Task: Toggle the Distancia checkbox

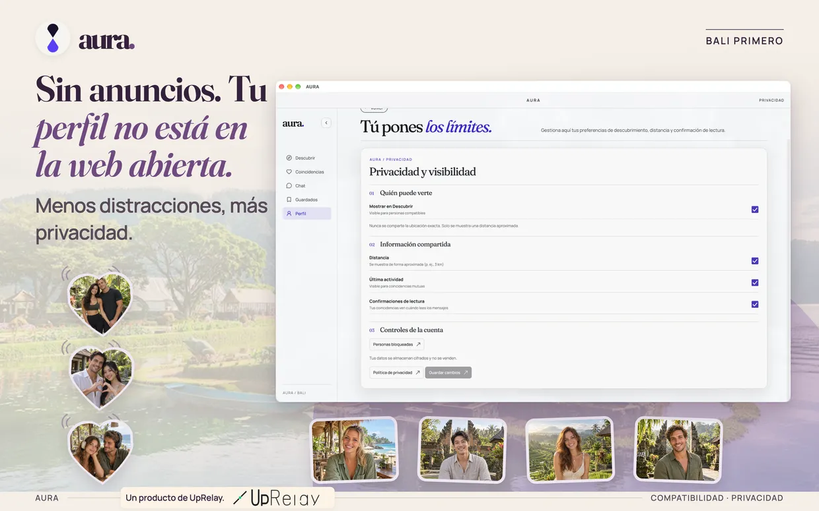Action: click(x=755, y=261)
